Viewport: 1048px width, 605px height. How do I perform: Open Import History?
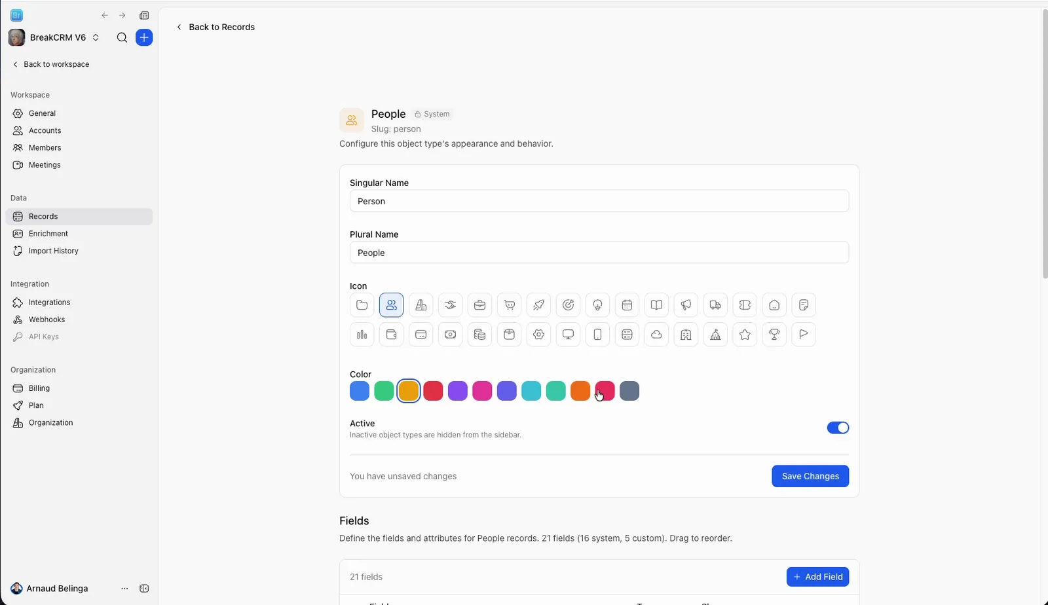(x=79, y=251)
